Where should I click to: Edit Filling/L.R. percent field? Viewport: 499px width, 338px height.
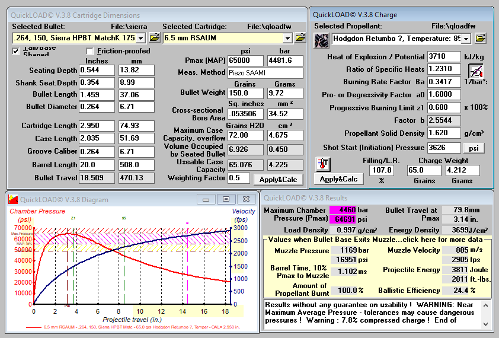pyautogui.click(x=382, y=170)
